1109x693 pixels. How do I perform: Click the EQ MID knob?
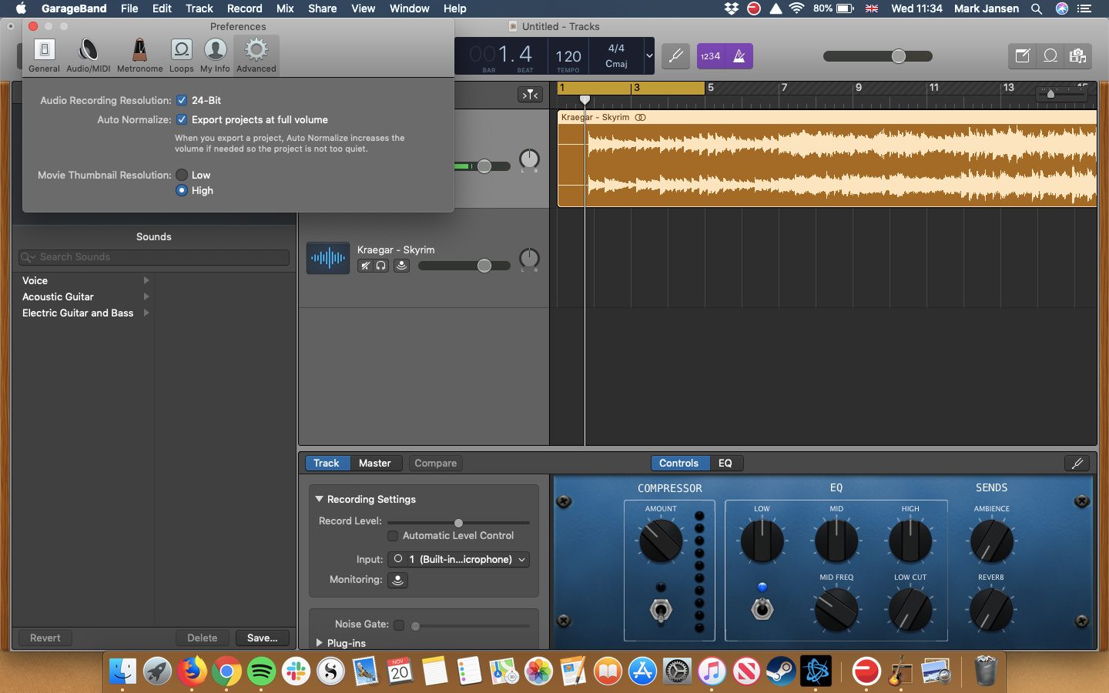click(x=836, y=541)
